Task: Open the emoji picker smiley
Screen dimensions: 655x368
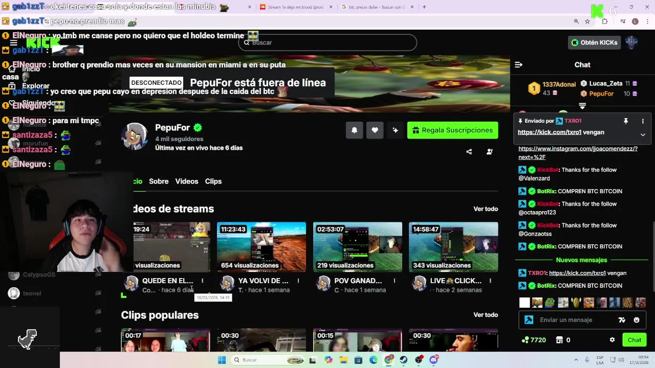Action: click(637, 320)
